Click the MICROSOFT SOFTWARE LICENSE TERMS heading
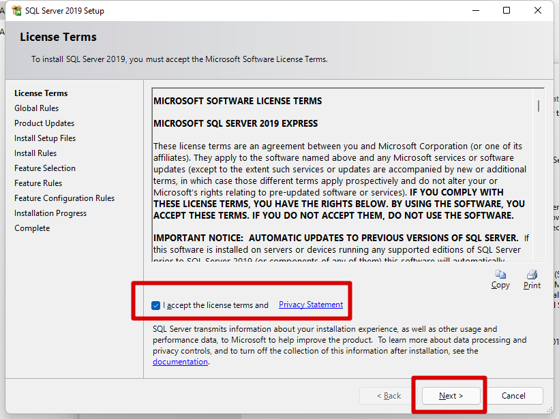The width and height of the screenshot is (559, 419). tap(238, 102)
